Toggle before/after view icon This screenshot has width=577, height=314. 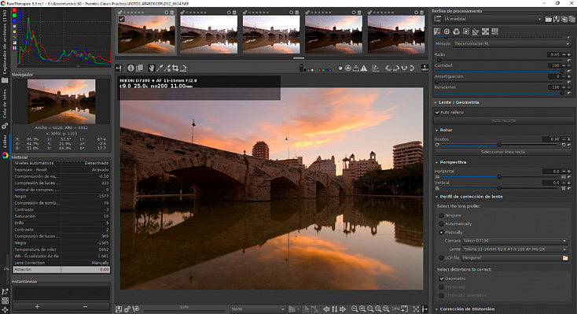point(139,68)
